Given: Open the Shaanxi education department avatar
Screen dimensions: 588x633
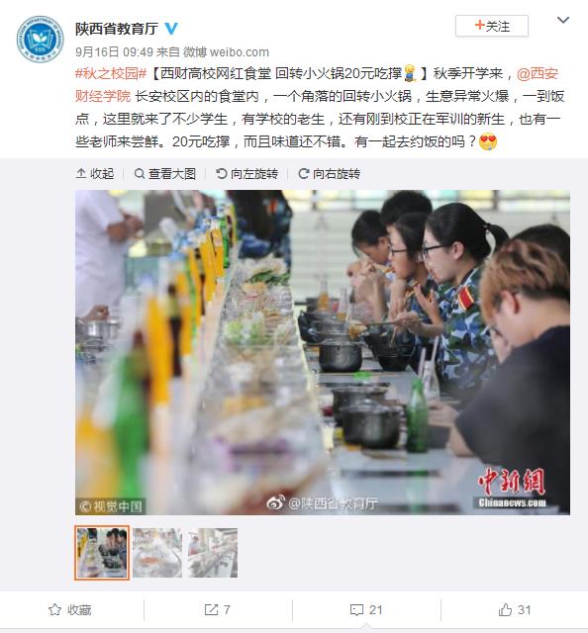Looking at the screenshot, I should coord(40,40).
